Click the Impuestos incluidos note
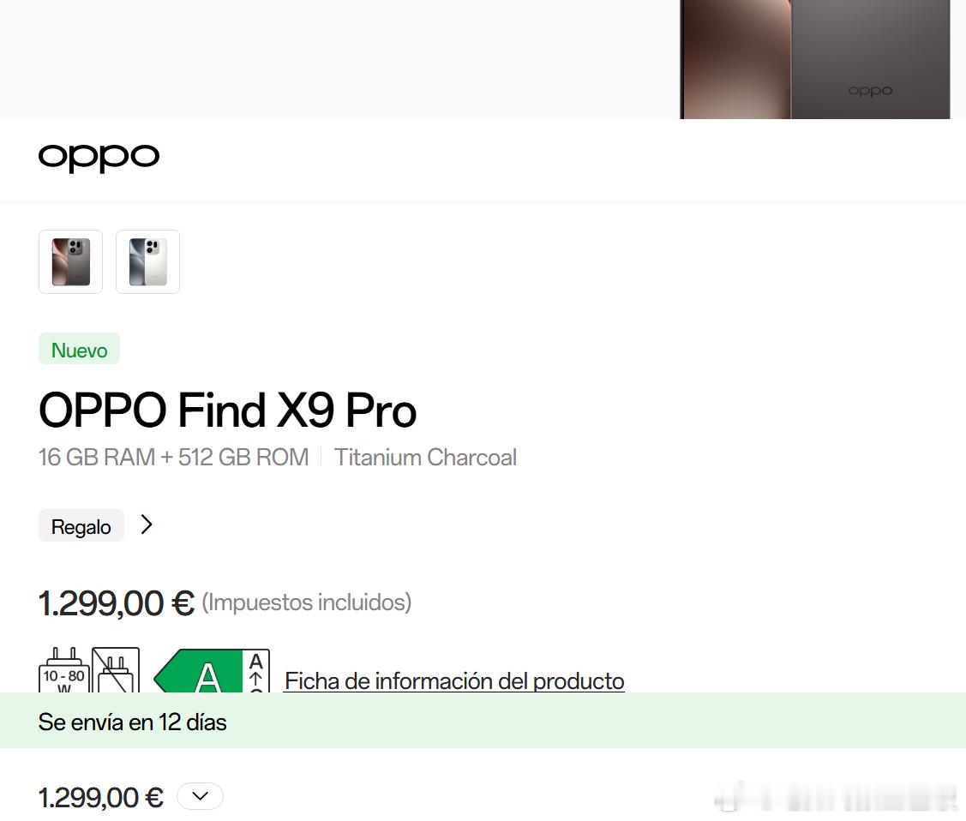 307,602
